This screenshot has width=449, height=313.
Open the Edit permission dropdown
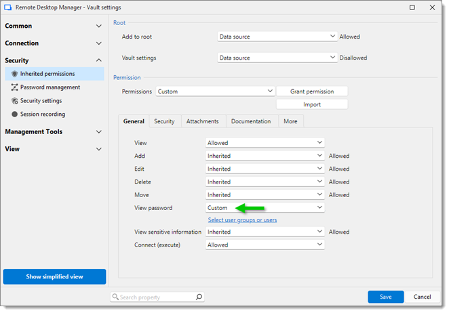tap(265, 169)
